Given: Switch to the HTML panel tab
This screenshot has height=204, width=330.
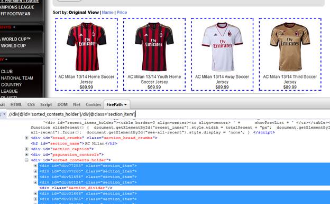Looking at the screenshot, I should 16,104.
